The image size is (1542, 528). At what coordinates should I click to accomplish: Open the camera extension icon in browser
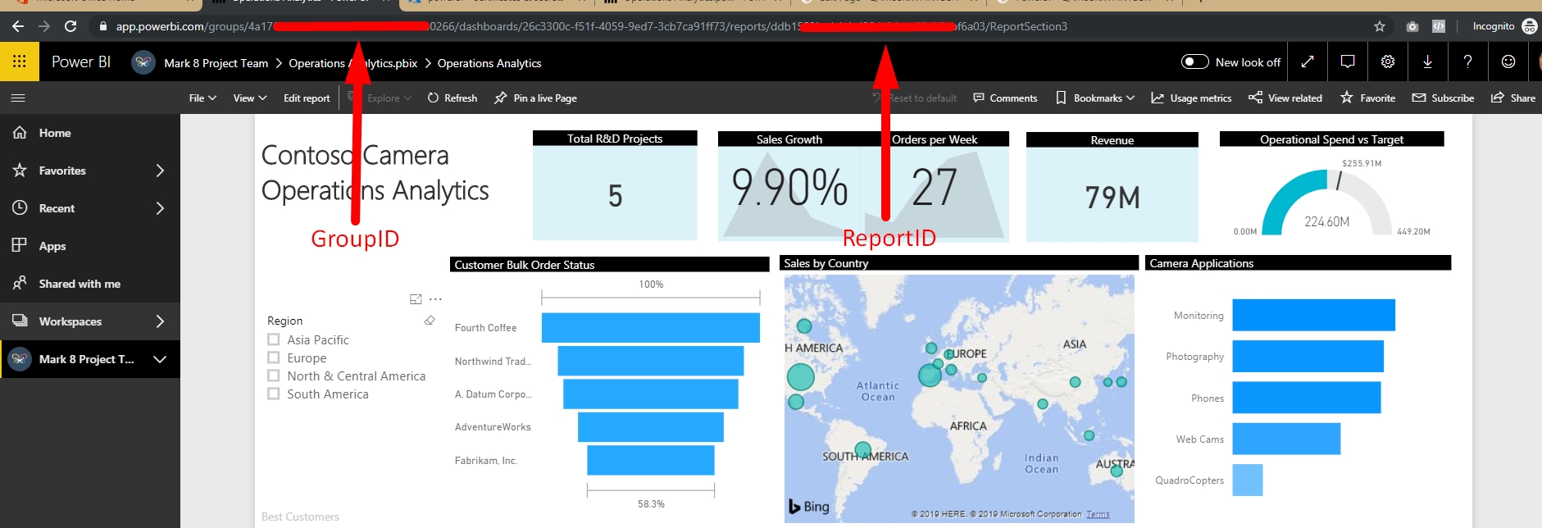tap(1412, 26)
